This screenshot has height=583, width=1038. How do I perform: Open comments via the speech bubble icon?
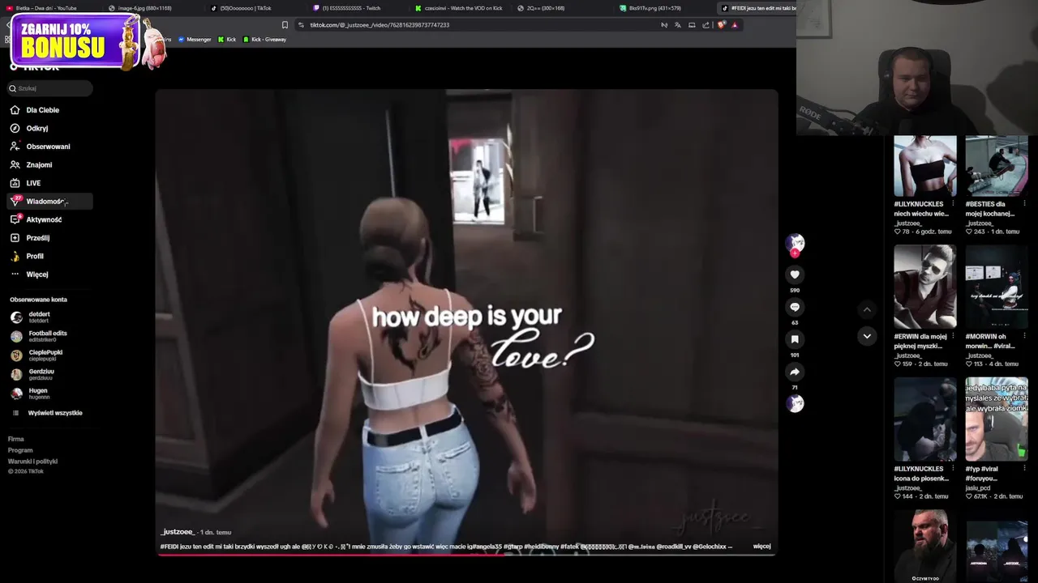(795, 307)
